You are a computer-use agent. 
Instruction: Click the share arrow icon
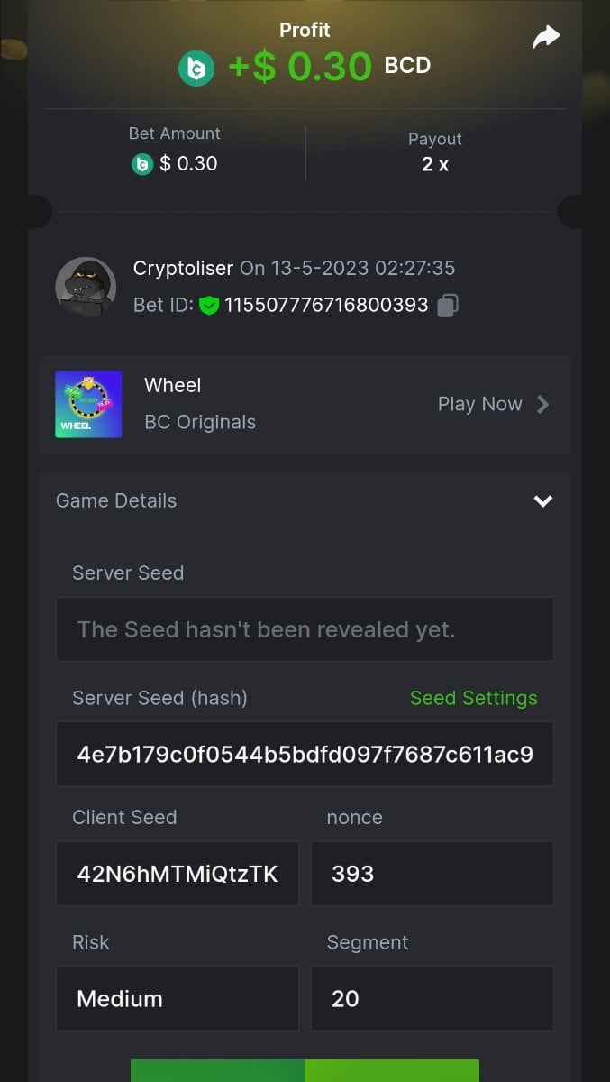coord(546,37)
